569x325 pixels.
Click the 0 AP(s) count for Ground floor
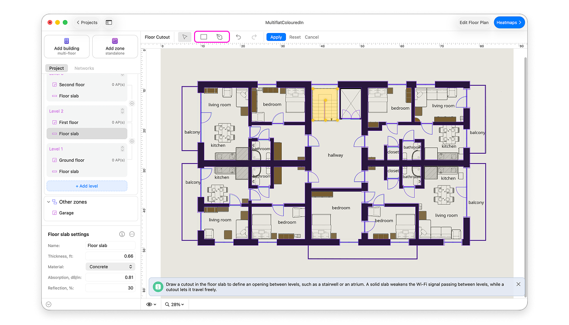point(118,160)
